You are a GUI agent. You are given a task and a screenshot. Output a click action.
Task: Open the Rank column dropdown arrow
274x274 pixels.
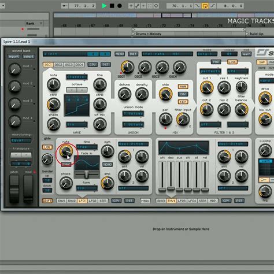point(41,24)
